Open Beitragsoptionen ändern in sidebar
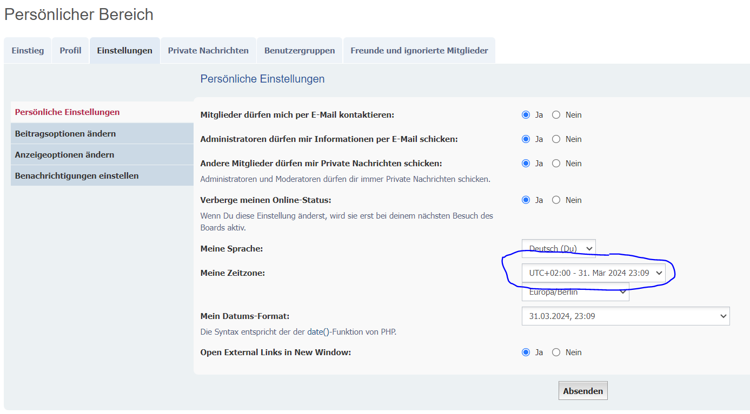The height and width of the screenshot is (414, 750). tap(65, 133)
